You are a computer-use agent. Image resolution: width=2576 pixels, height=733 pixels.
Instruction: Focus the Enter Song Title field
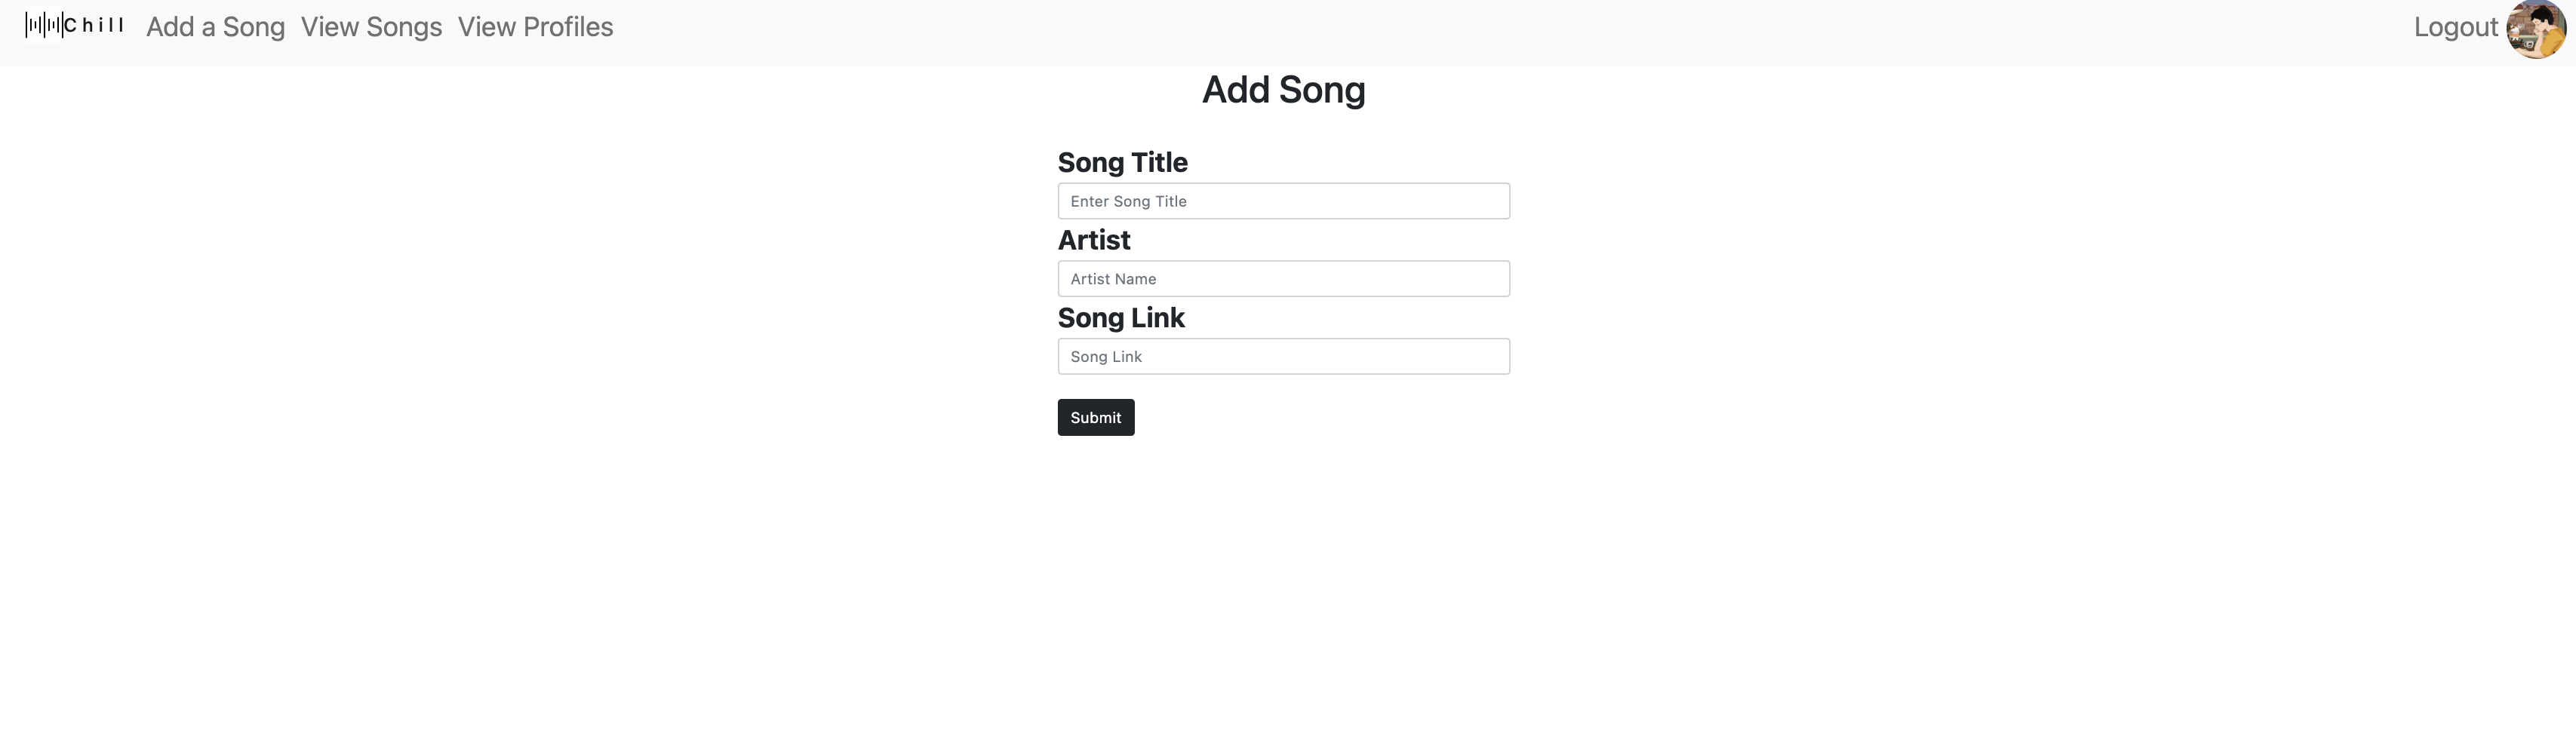tap(1284, 201)
